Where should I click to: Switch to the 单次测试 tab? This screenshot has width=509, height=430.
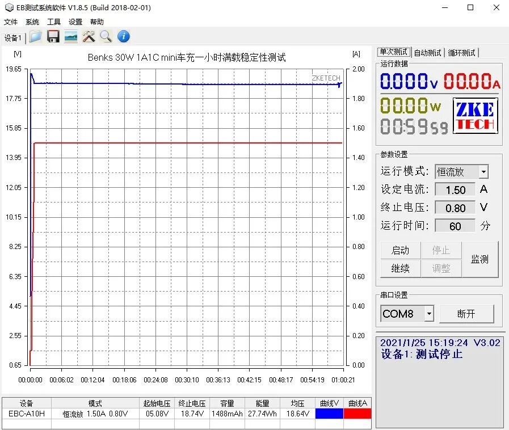[x=394, y=52]
